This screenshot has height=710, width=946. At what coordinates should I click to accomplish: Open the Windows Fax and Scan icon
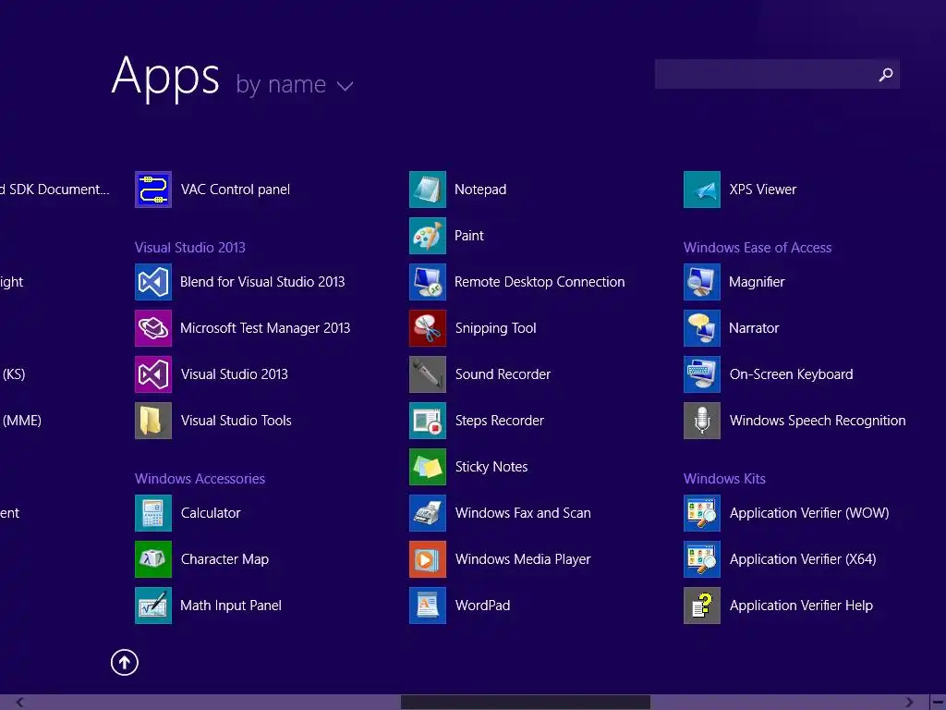[x=428, y=513]
